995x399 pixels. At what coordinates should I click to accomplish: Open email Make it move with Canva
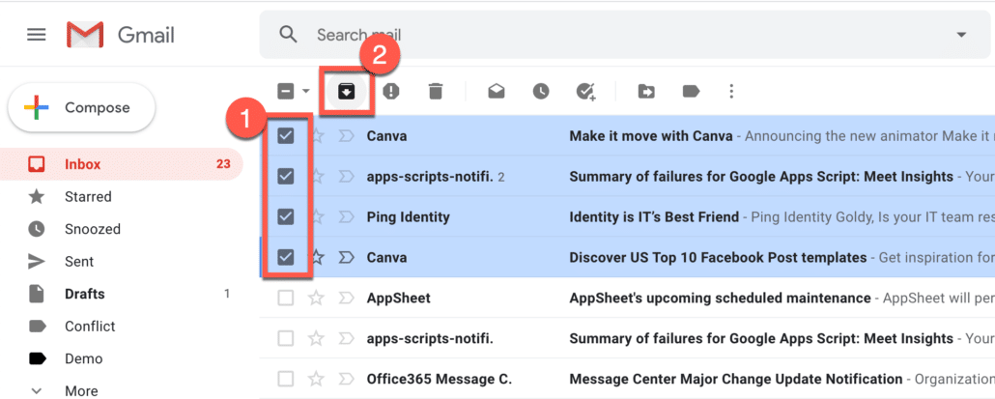pos(651,136)
